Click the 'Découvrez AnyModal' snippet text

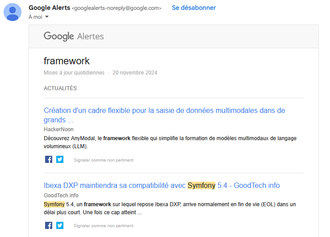click(170, 142)
